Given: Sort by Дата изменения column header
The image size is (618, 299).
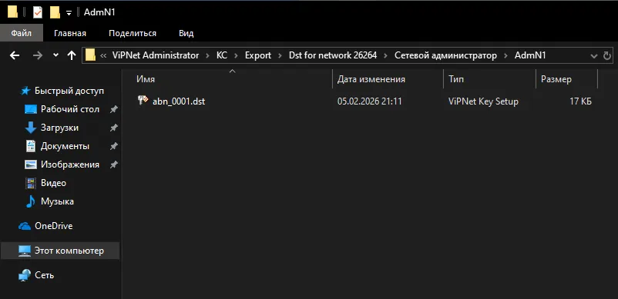Looking at the screenshot, I should [x=388, y=79].
